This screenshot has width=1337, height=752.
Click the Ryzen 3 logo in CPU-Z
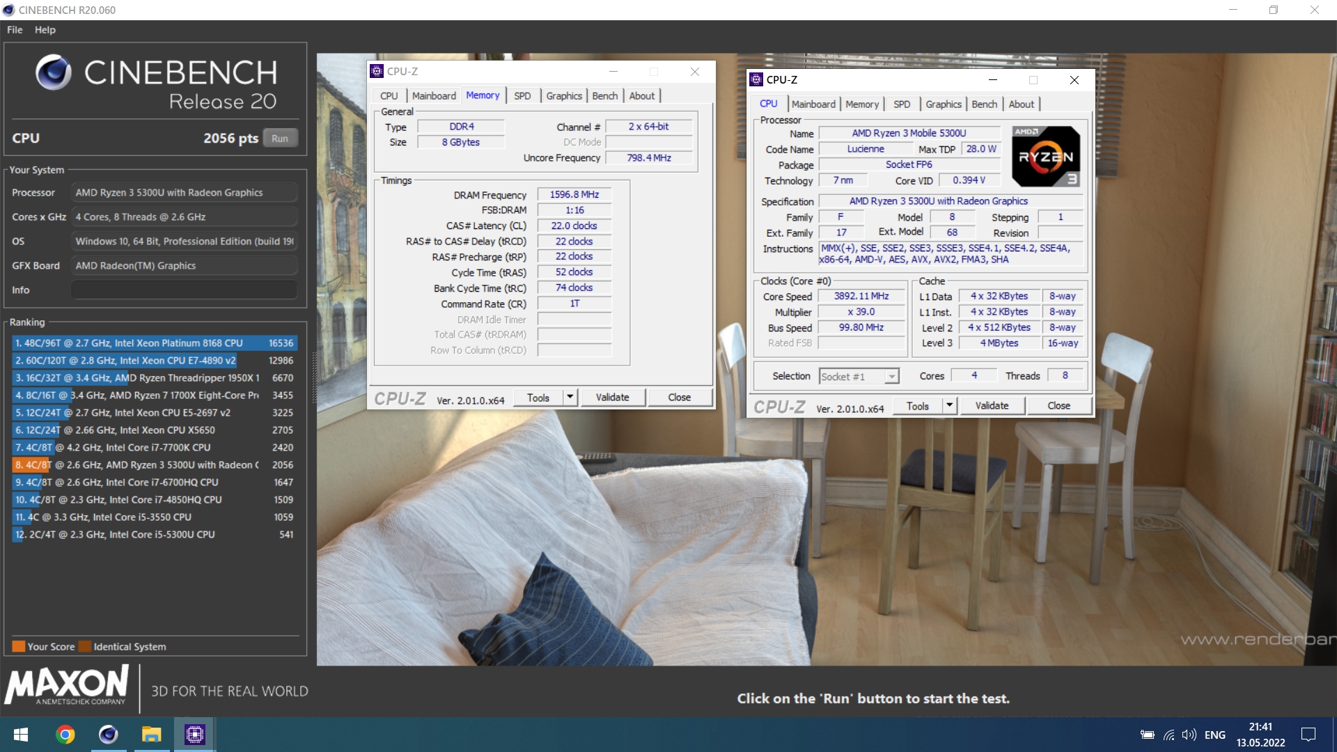click(1045, 156)
